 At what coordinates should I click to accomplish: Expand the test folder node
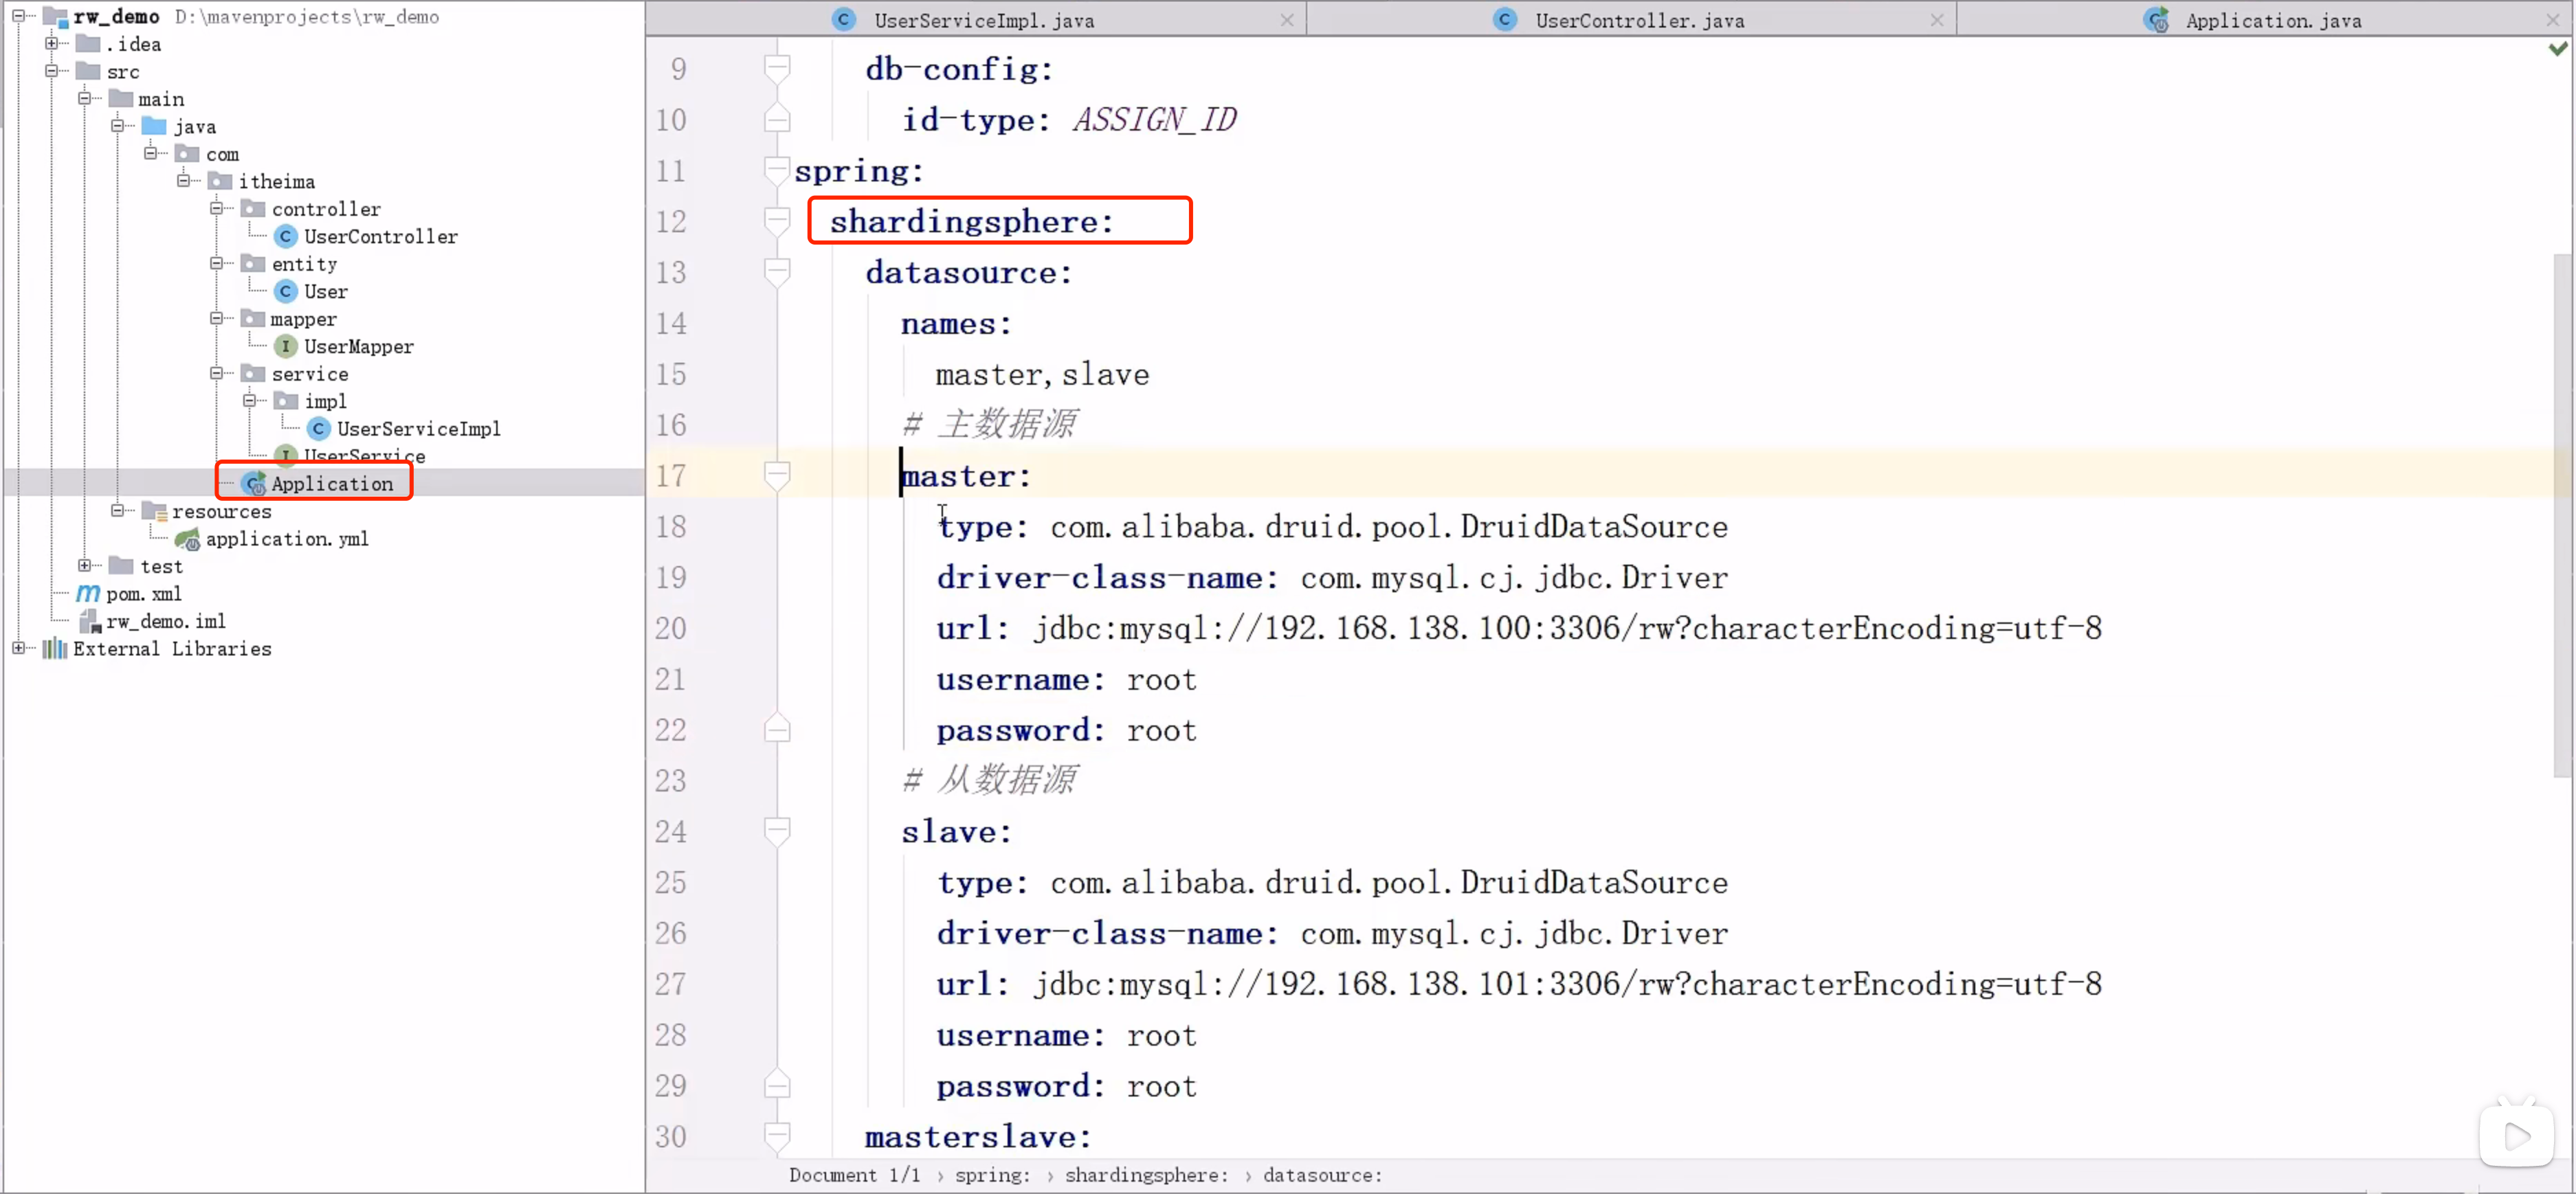pos(84,567)
